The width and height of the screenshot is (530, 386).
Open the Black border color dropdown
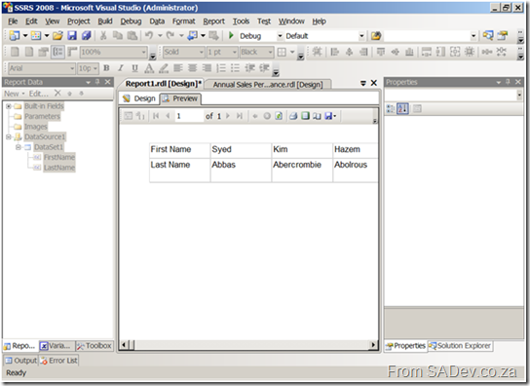270,52
